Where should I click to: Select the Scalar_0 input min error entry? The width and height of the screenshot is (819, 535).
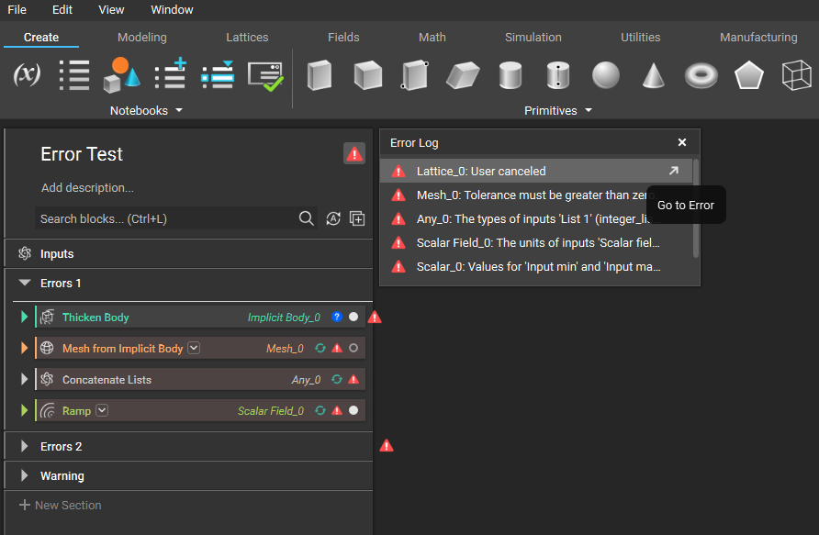[536, 267]
